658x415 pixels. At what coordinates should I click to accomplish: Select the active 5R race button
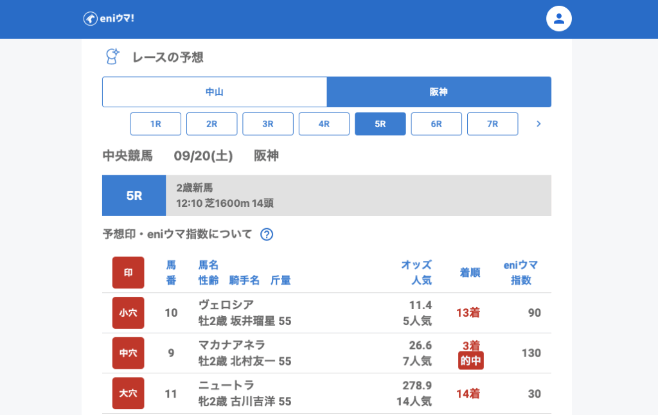(380, 124)
